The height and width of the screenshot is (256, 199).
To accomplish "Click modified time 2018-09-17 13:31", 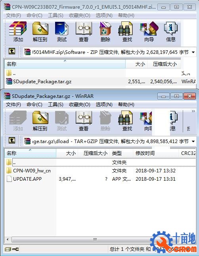I will pyautogui.click(x=155, y=179).
